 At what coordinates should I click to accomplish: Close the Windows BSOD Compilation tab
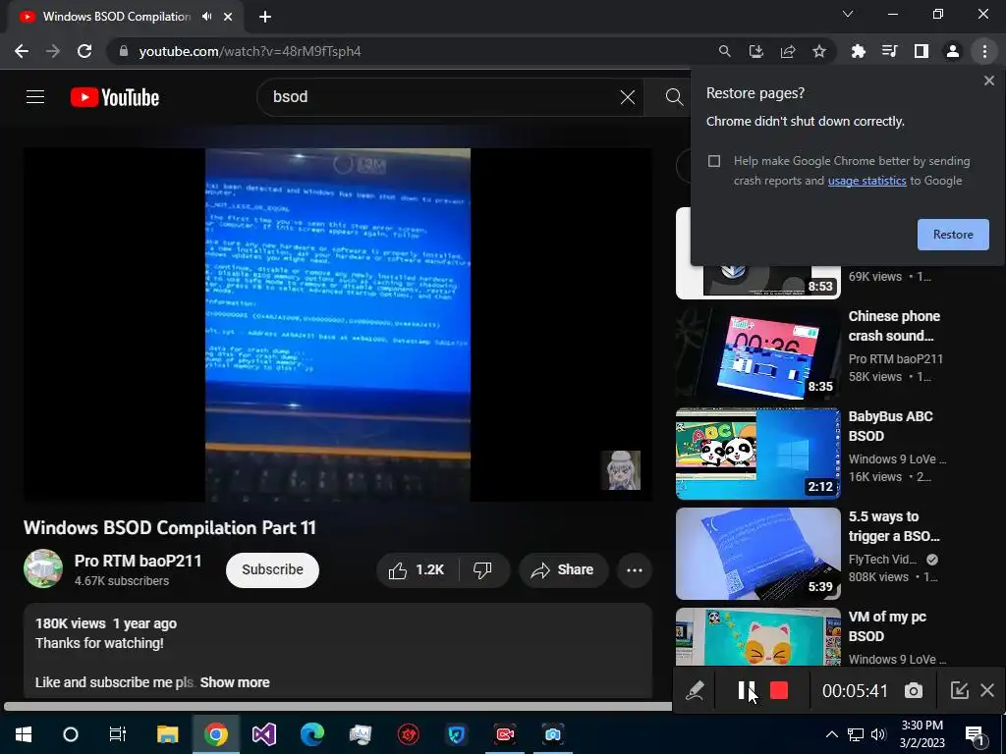coord(228,17)
